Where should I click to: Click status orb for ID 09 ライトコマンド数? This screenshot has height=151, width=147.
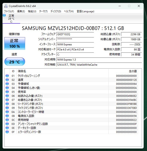7,108
